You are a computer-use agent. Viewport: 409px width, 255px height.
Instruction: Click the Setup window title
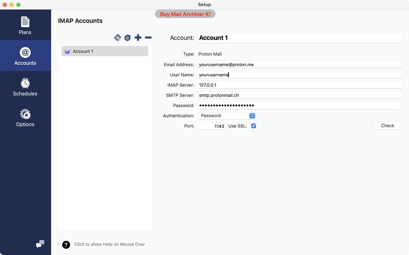click(204, 4)
